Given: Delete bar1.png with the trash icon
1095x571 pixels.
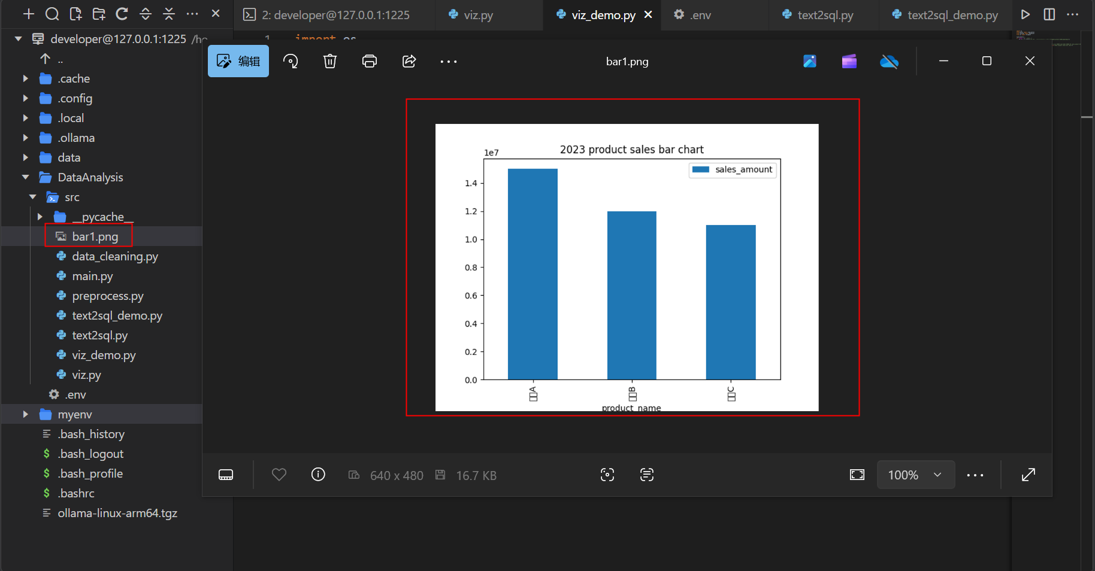Looking at the screenshot, I should pyautogui.click(x=330, y=61).
